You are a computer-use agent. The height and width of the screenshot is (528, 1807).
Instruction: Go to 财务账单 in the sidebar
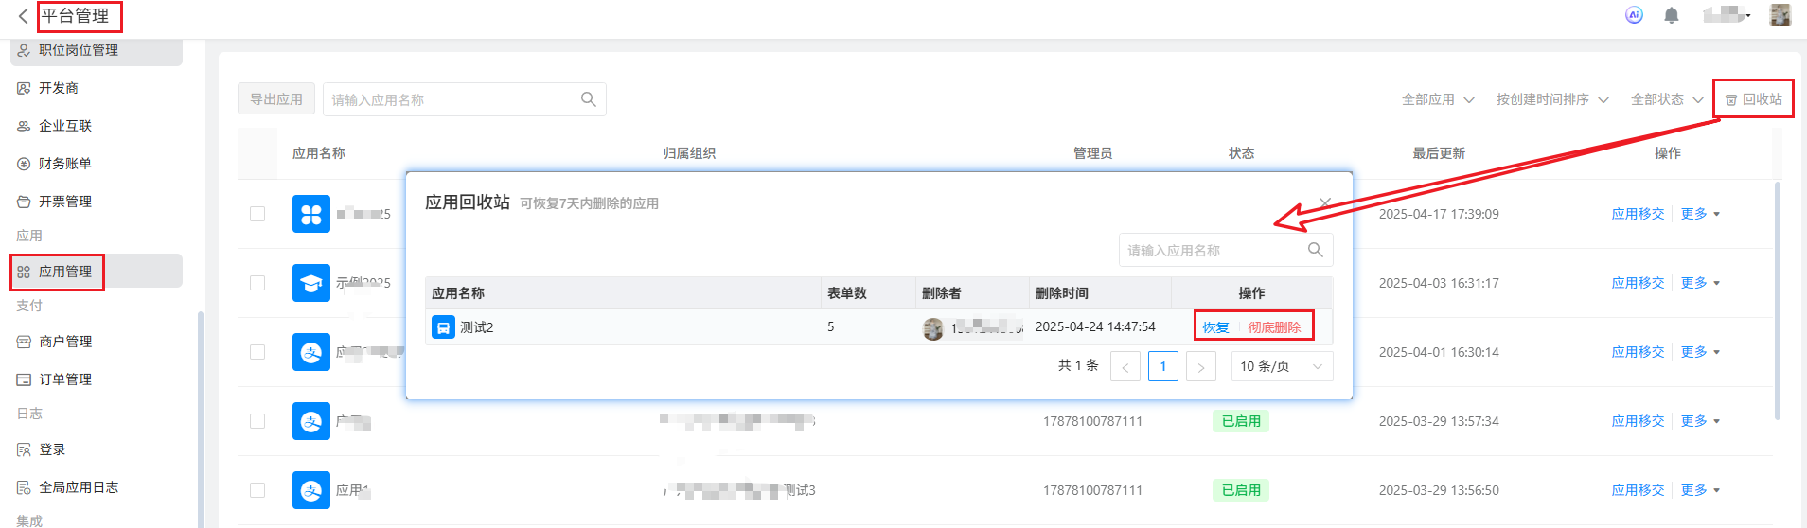coord(65,164)
